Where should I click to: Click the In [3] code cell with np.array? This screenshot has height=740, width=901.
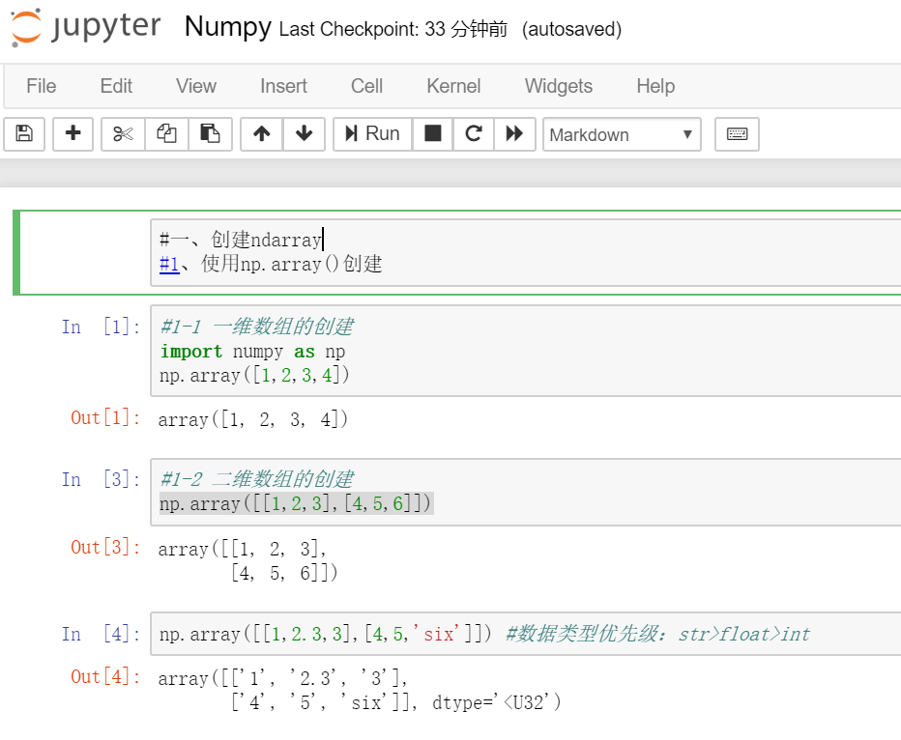tap(525, 492)
